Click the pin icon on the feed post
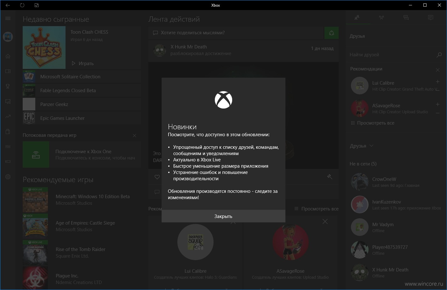 [x=330, y=177]
